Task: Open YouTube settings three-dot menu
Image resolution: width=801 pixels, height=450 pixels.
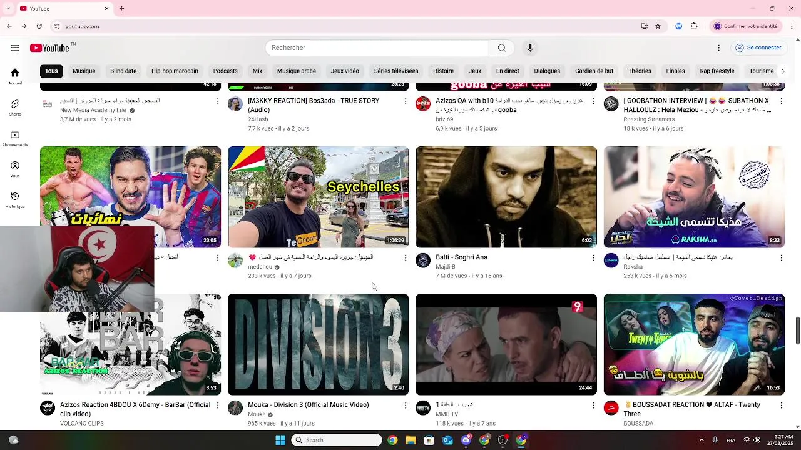Action: pos(718,48)
